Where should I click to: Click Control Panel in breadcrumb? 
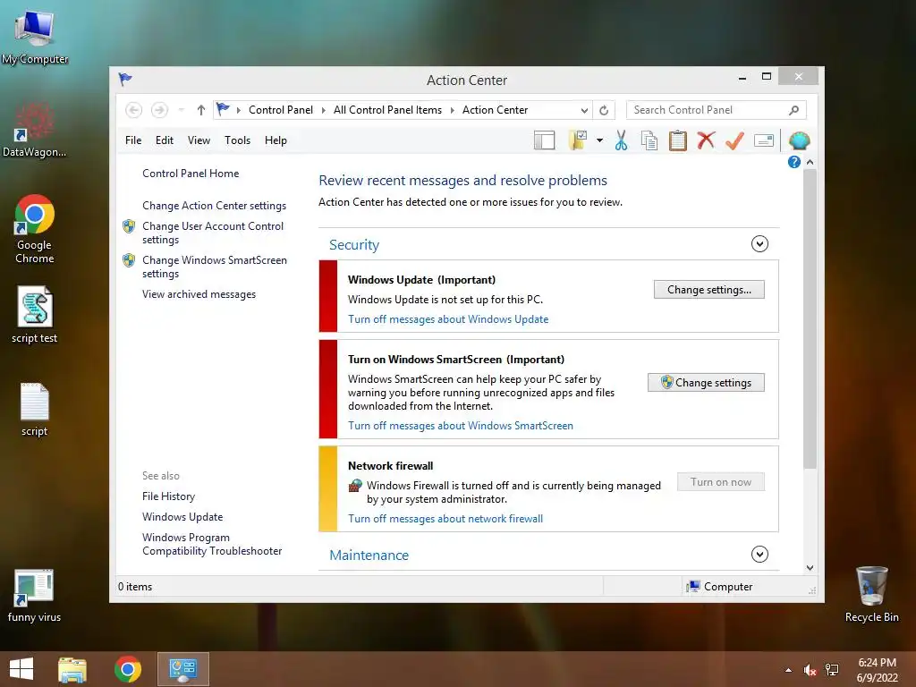(x=280, y=110)
